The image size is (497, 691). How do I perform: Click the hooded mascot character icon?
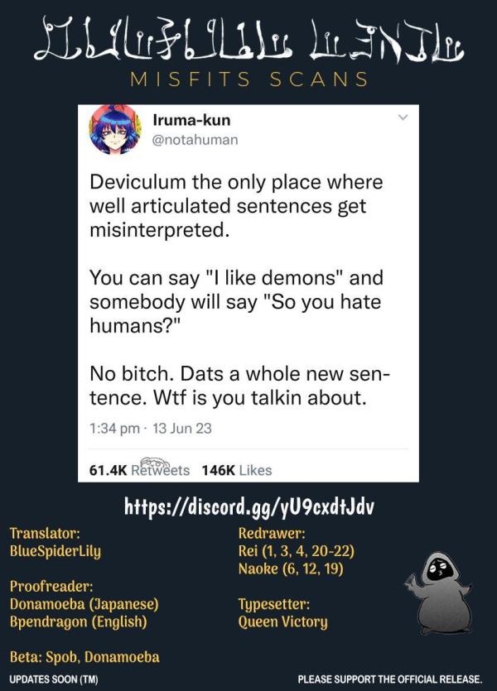coord(440,592)
